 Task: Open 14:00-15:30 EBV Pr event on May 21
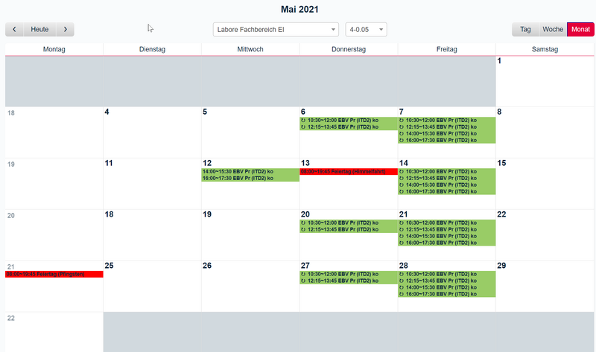click(446, 236)
